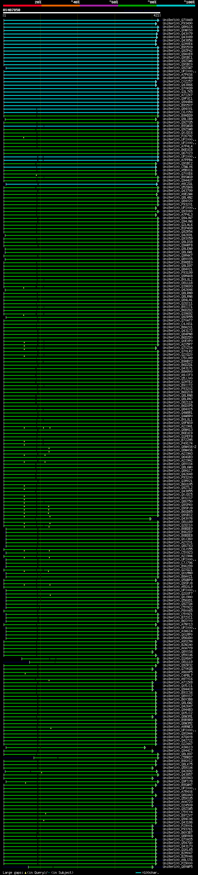
Task: Click UniRef100_Q9FS78 label
Action: click(178, 781)
